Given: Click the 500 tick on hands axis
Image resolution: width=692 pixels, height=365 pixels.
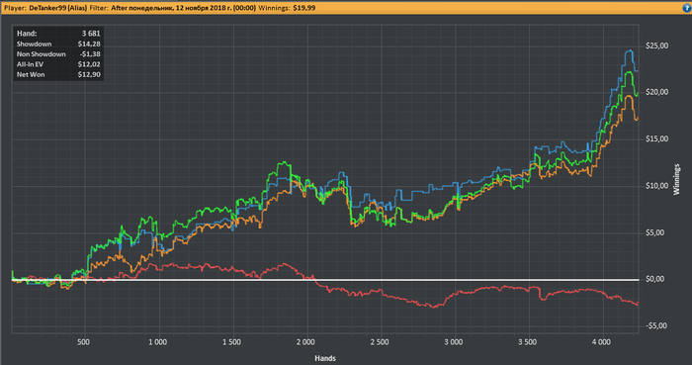Looking at the screenshot, I should pos(83,342).
